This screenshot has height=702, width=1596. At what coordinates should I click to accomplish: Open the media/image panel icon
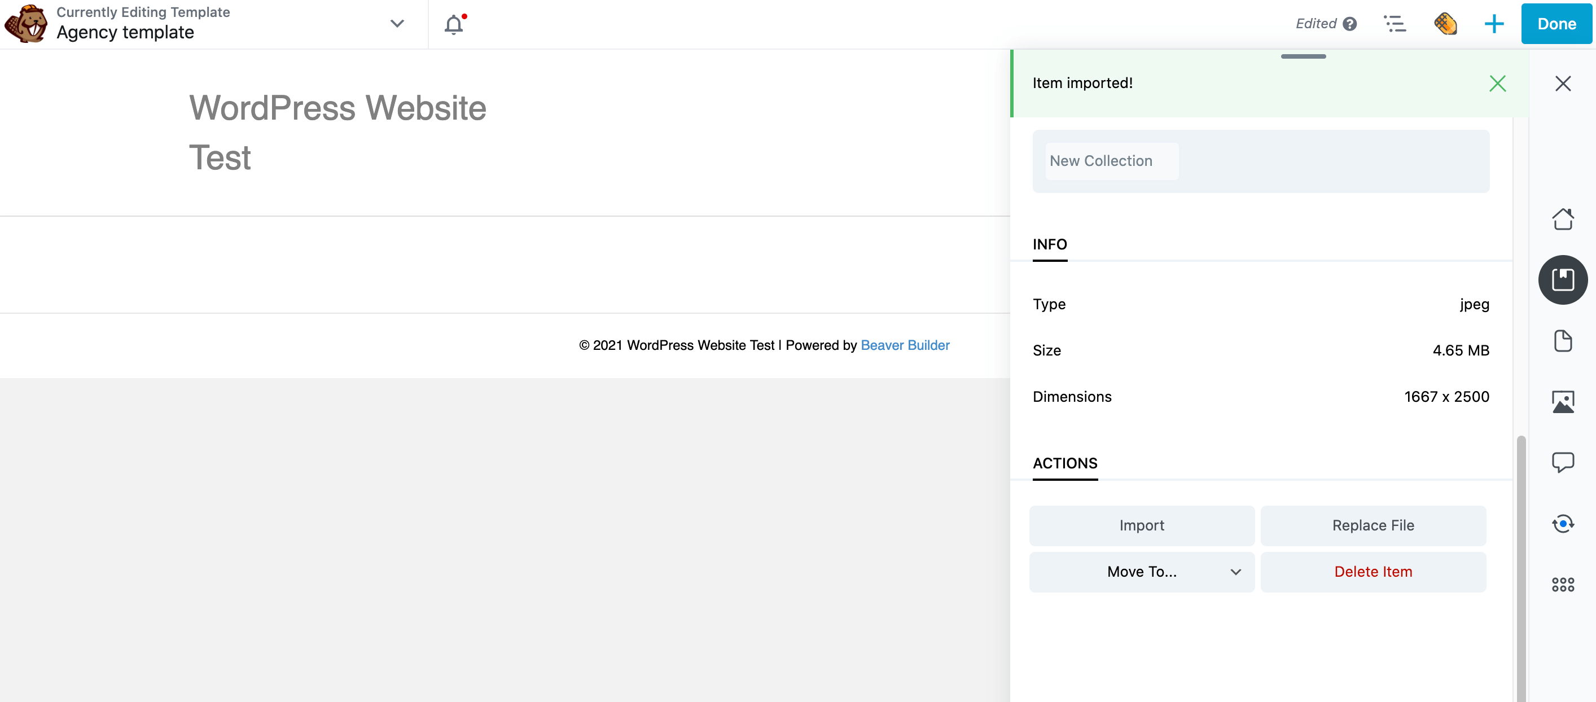[1563, 401]
